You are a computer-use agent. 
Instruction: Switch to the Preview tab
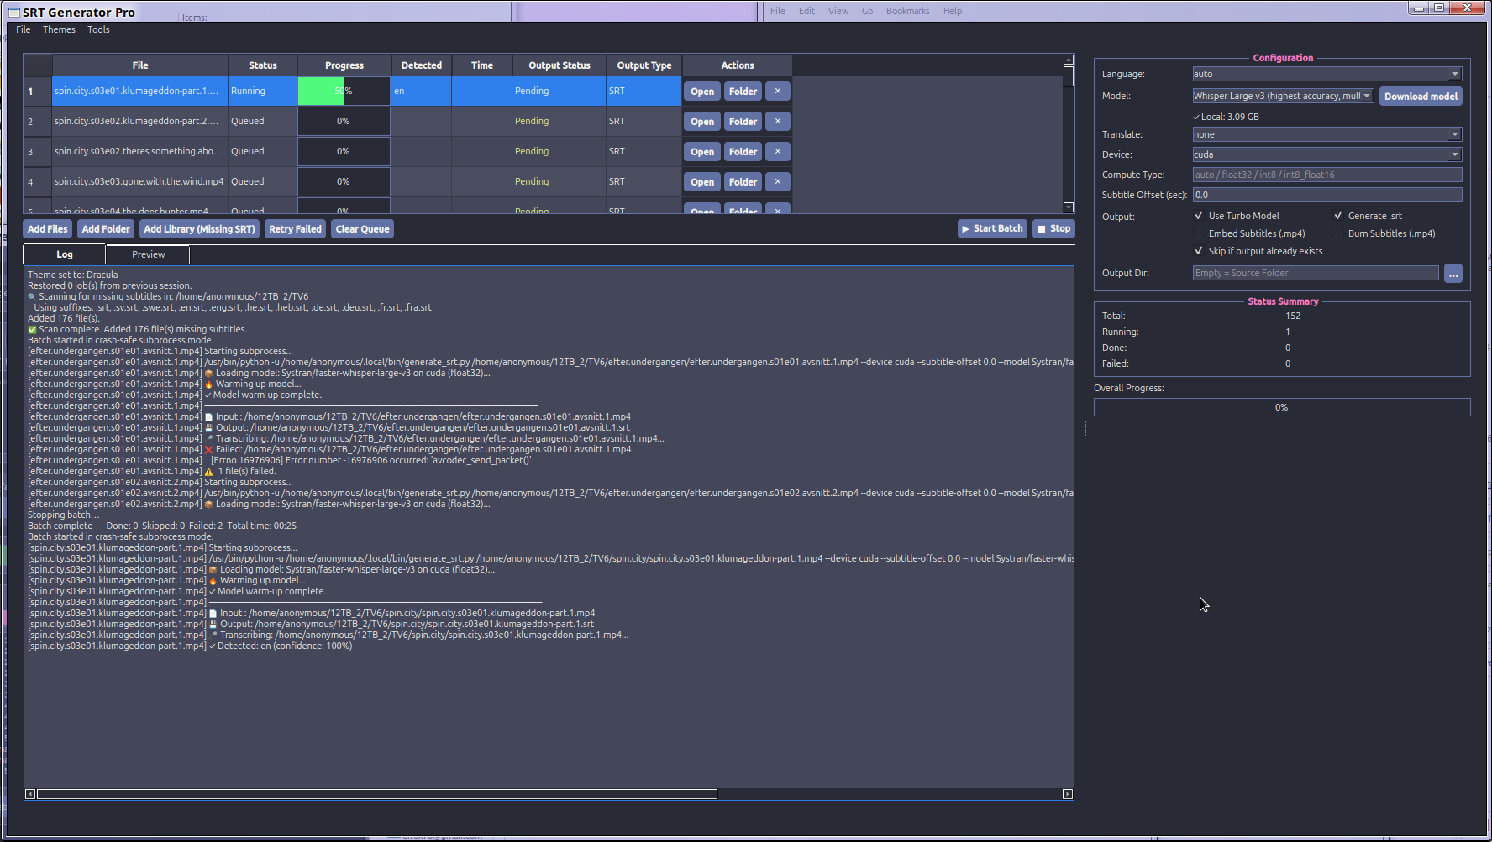(x=148, y=254)
